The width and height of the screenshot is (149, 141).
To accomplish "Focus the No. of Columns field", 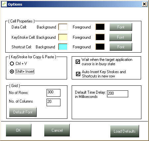I will [54, 102].
